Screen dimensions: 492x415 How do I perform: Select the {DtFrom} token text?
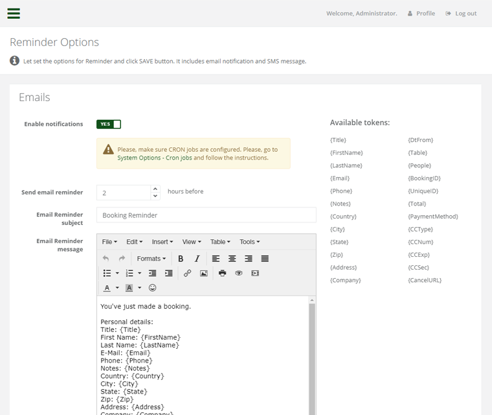[420, 140]
